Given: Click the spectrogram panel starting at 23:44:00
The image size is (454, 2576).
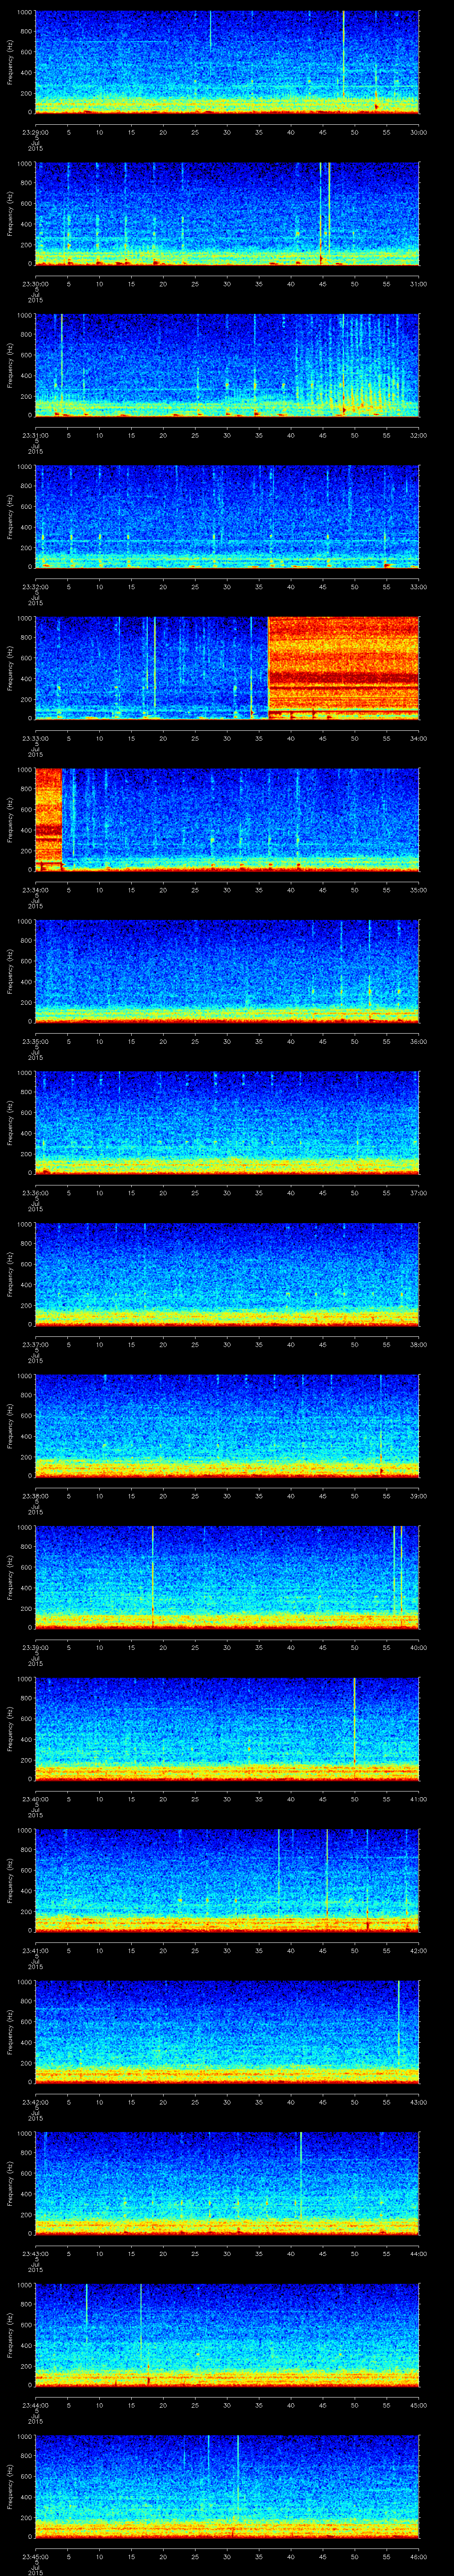Looking at the screenshot, I should (x=227, y=2336).
